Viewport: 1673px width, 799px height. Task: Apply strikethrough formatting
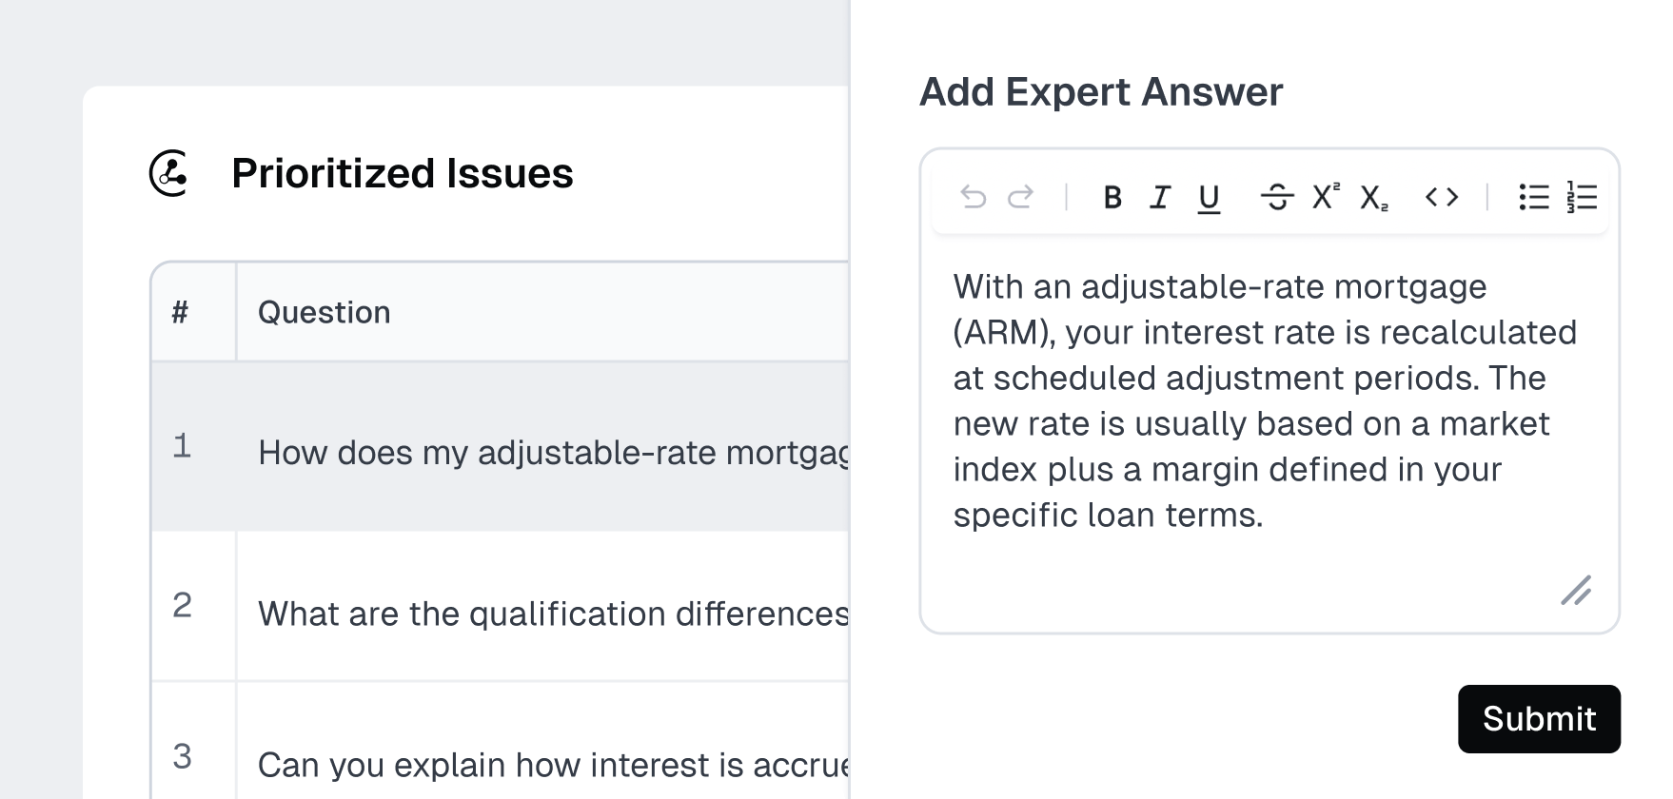pyautogui.click(x=1276, y=197)
